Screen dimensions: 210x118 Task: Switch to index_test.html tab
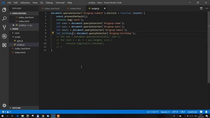coord(52,9)
